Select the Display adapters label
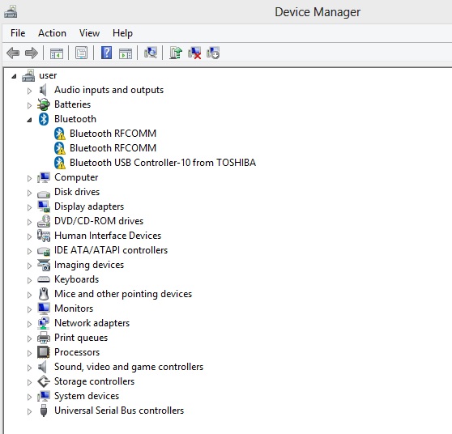 pyautogui.click(x=89, y=206)
